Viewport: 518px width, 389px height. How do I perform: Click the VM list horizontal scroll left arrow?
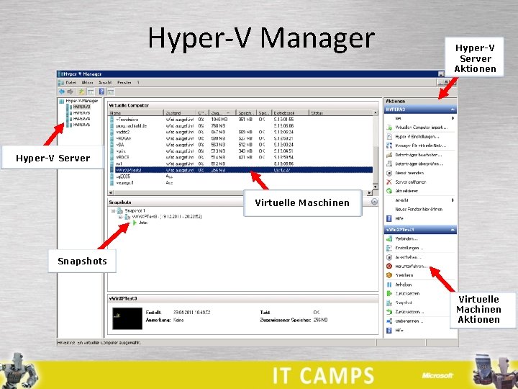[111, 192]
